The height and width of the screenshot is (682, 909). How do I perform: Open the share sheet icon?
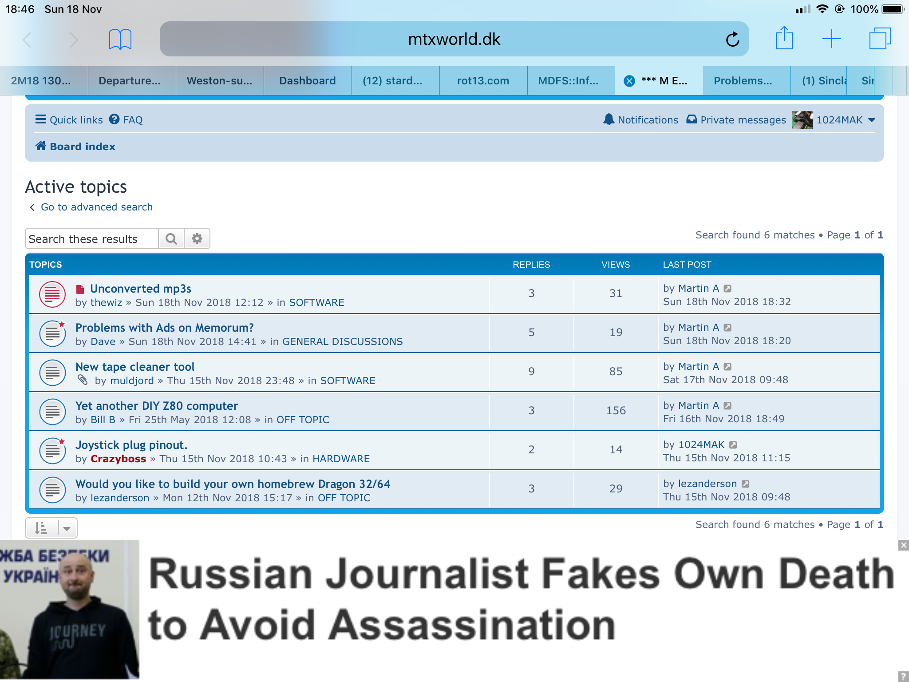tap(784, 38)
